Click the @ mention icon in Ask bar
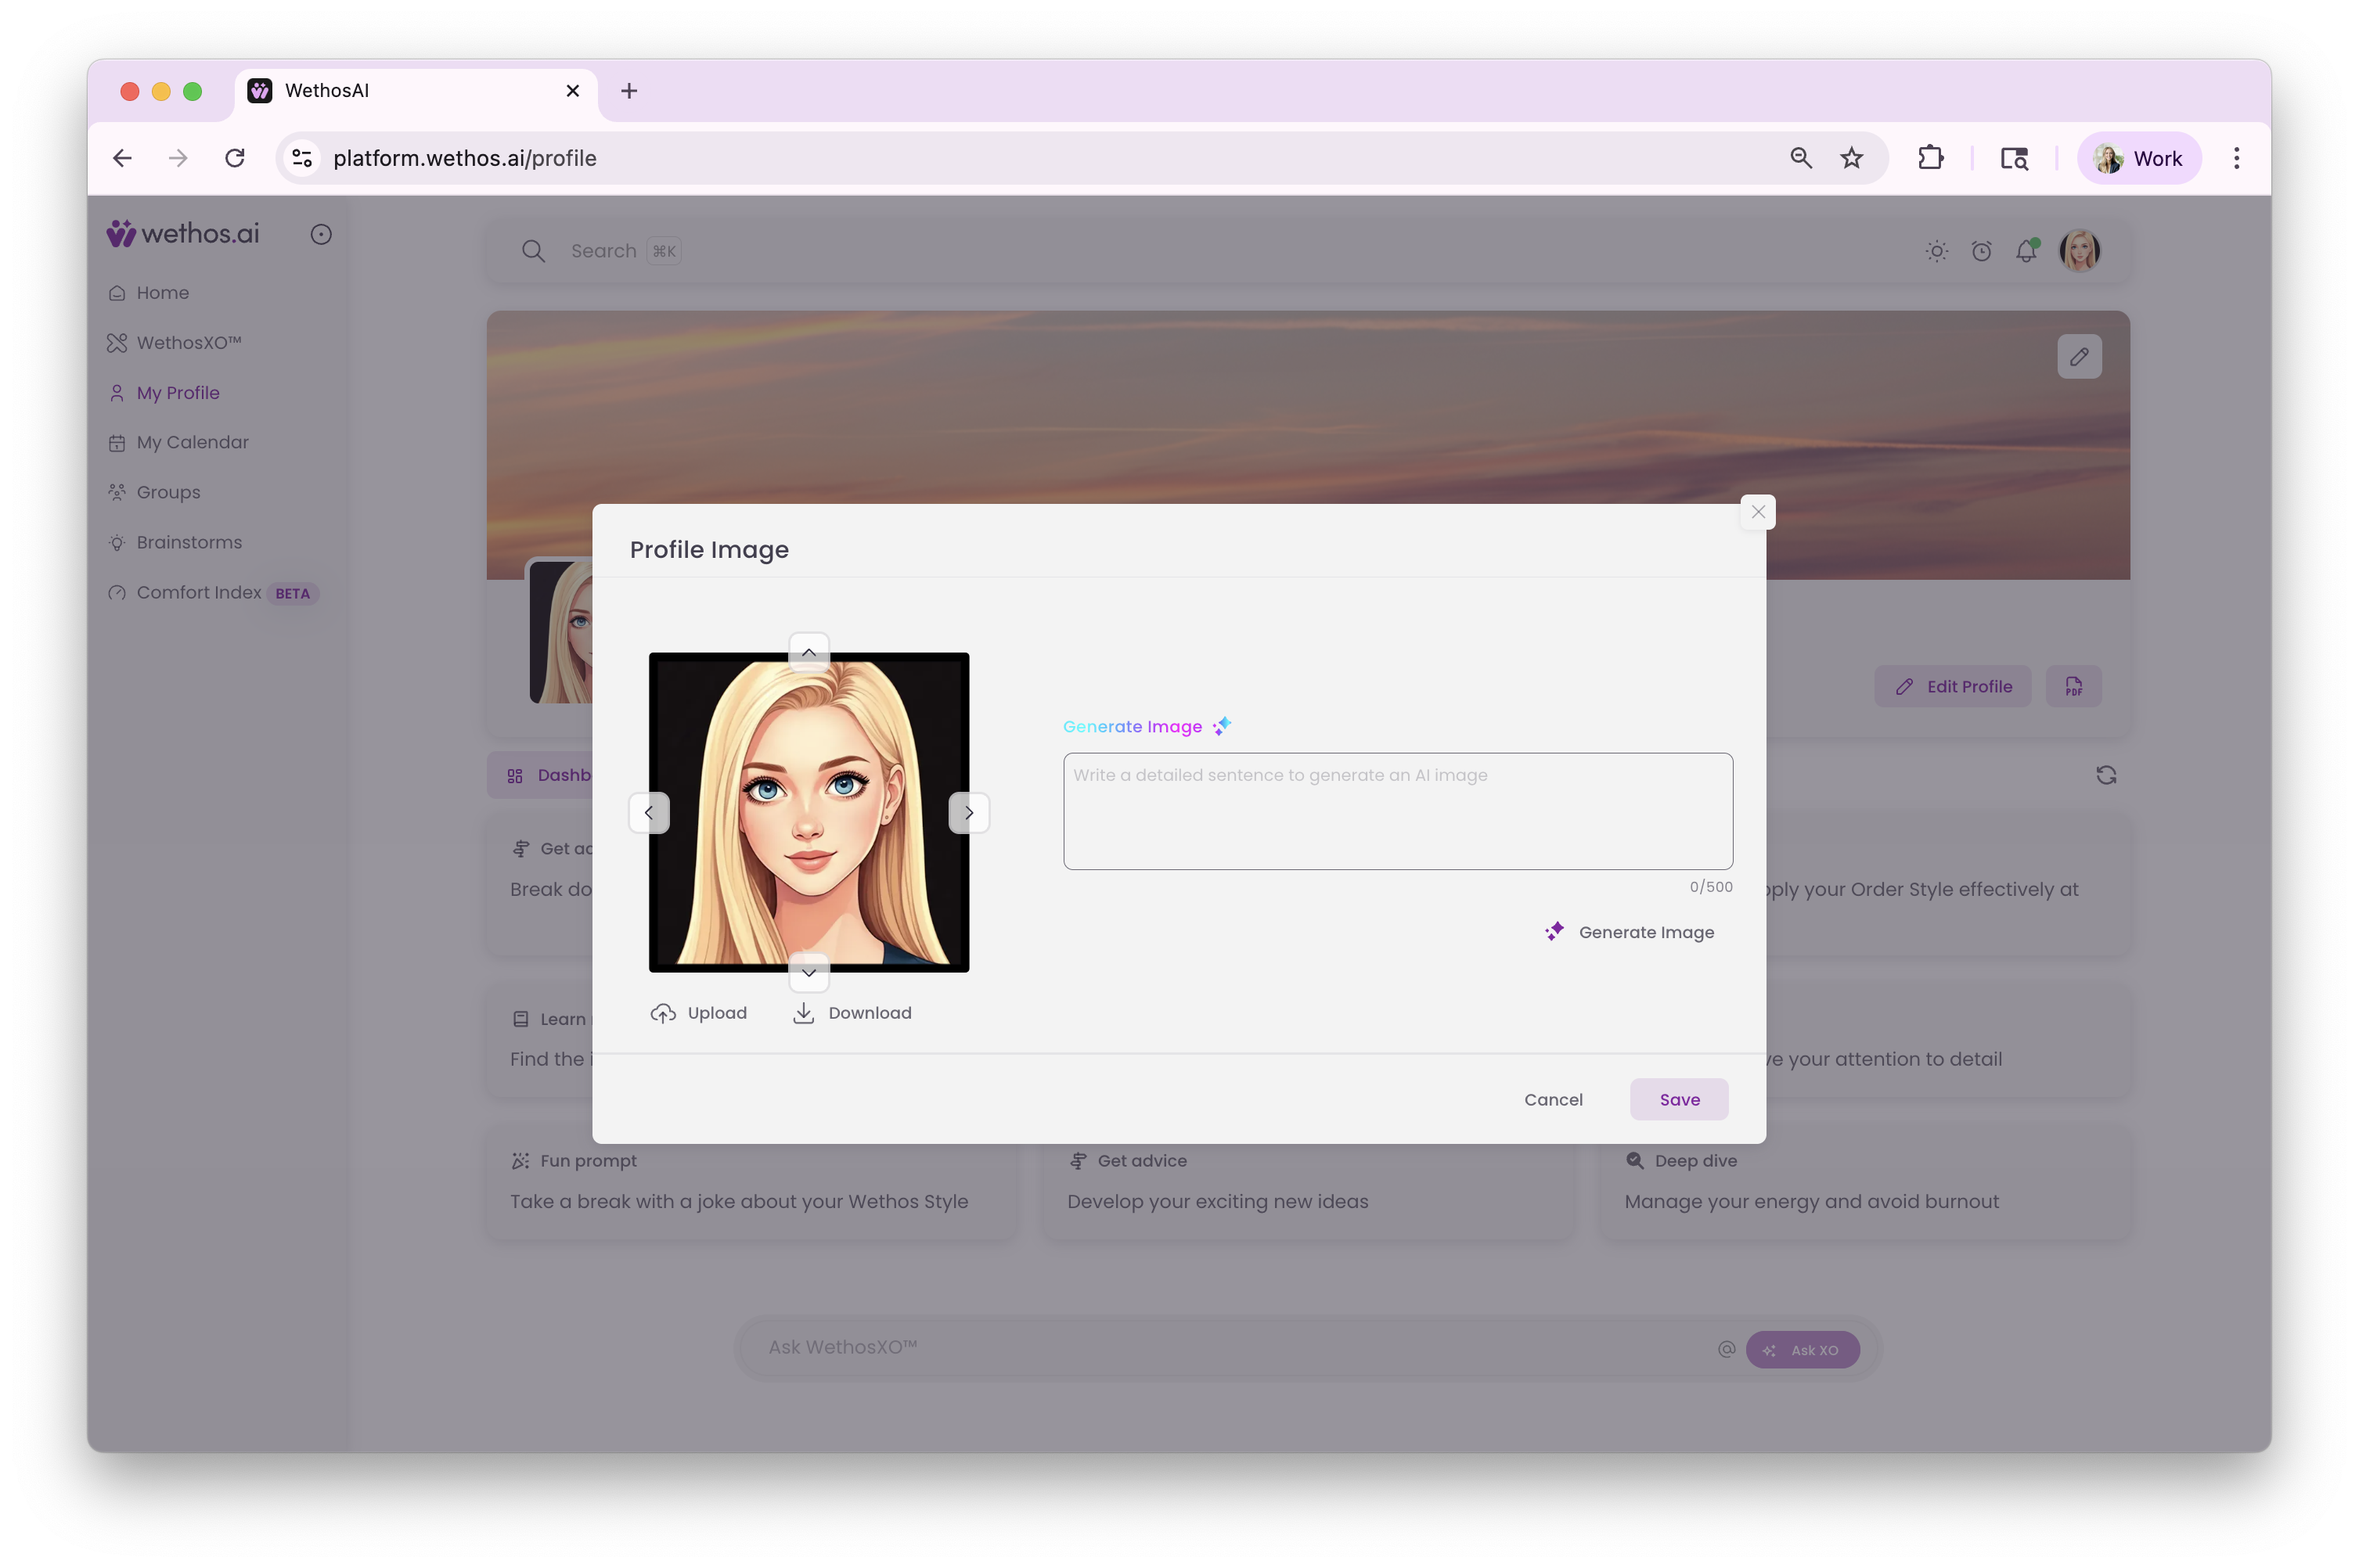This screenshot has width=2359, height=1568. point(1725,1349)
